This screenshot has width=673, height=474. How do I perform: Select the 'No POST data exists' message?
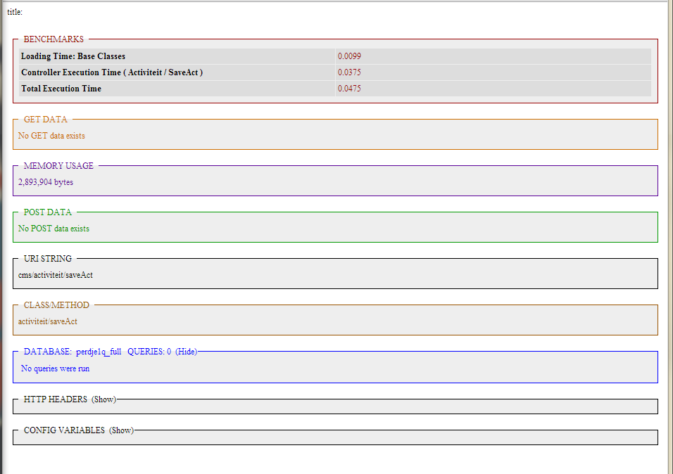click(x=54, y=228)
